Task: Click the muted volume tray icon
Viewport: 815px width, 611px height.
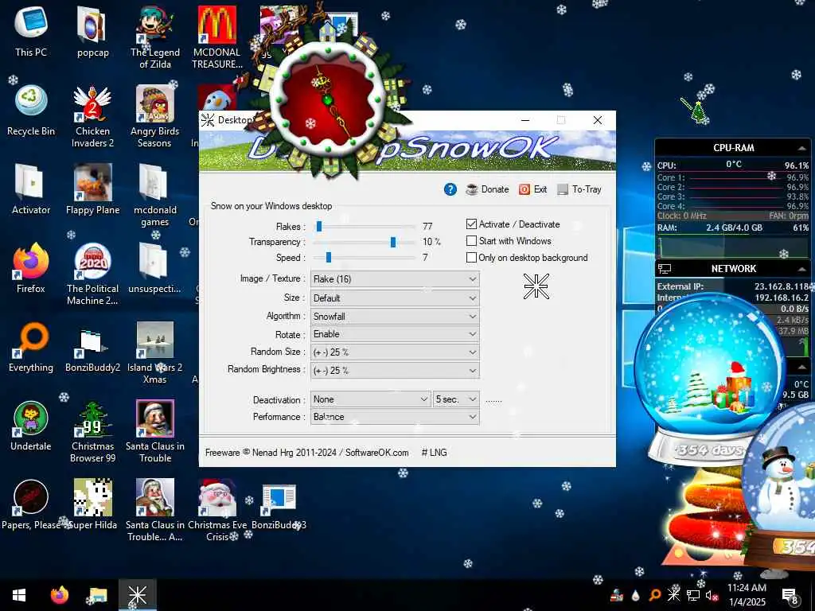Action: (x=712, y=595)
